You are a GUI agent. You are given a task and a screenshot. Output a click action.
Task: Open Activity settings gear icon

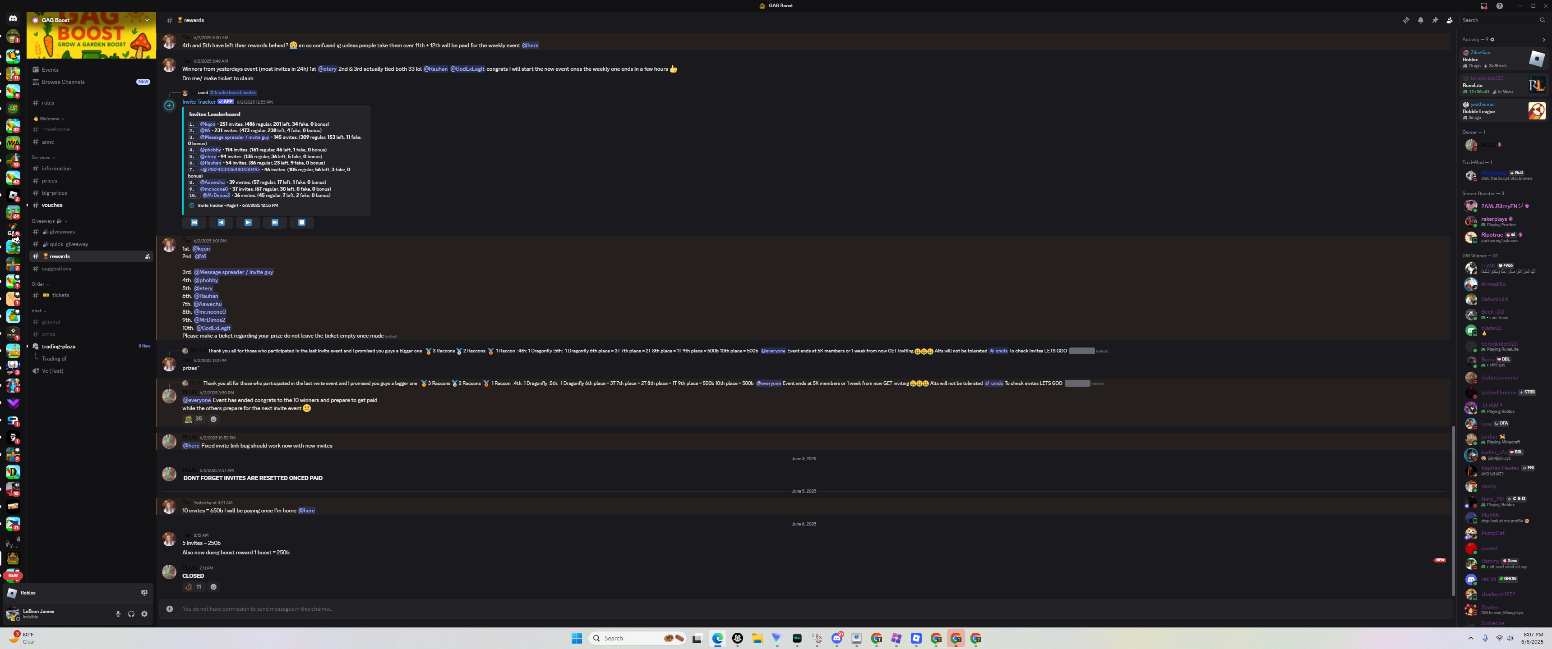click(x=1492, y=40)
